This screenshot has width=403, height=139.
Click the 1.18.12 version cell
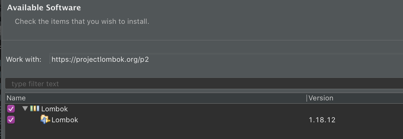coord(322,120)
